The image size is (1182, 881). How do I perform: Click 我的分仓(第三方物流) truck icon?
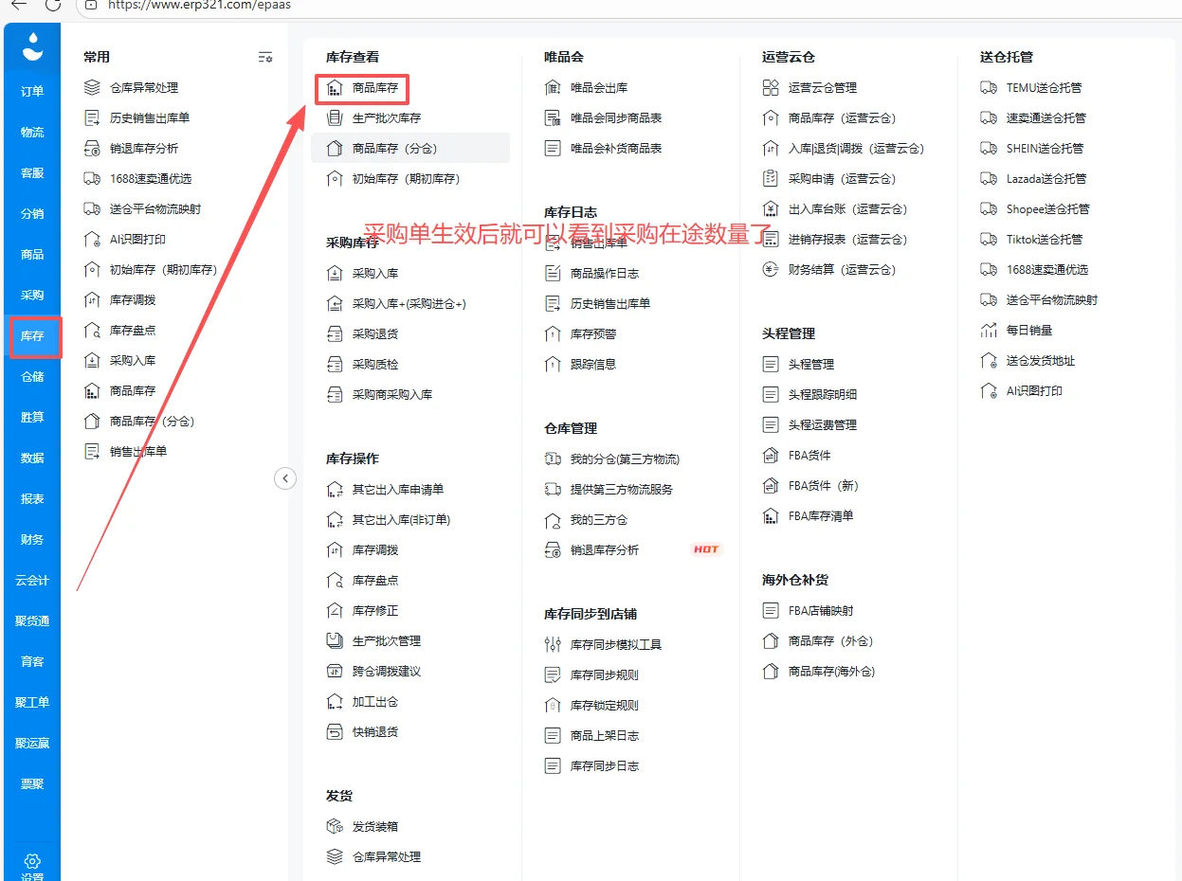pos(553,459)
